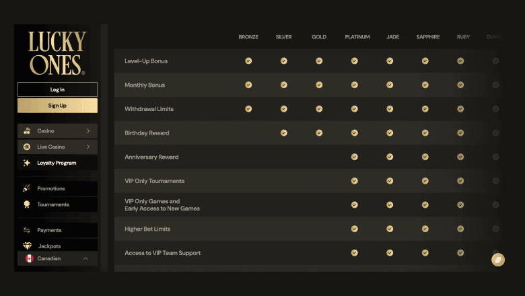Click the Canadian flag icon
The image size is (525, 296).
(29, 258)
